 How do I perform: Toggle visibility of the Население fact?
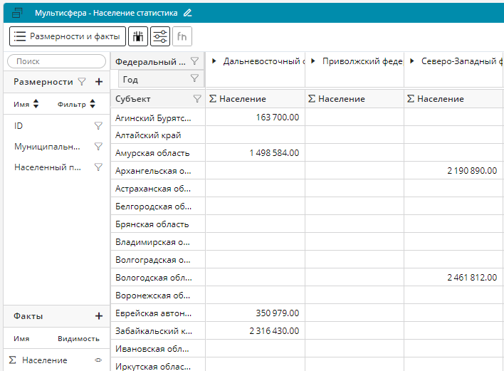[x=98, y=360]
